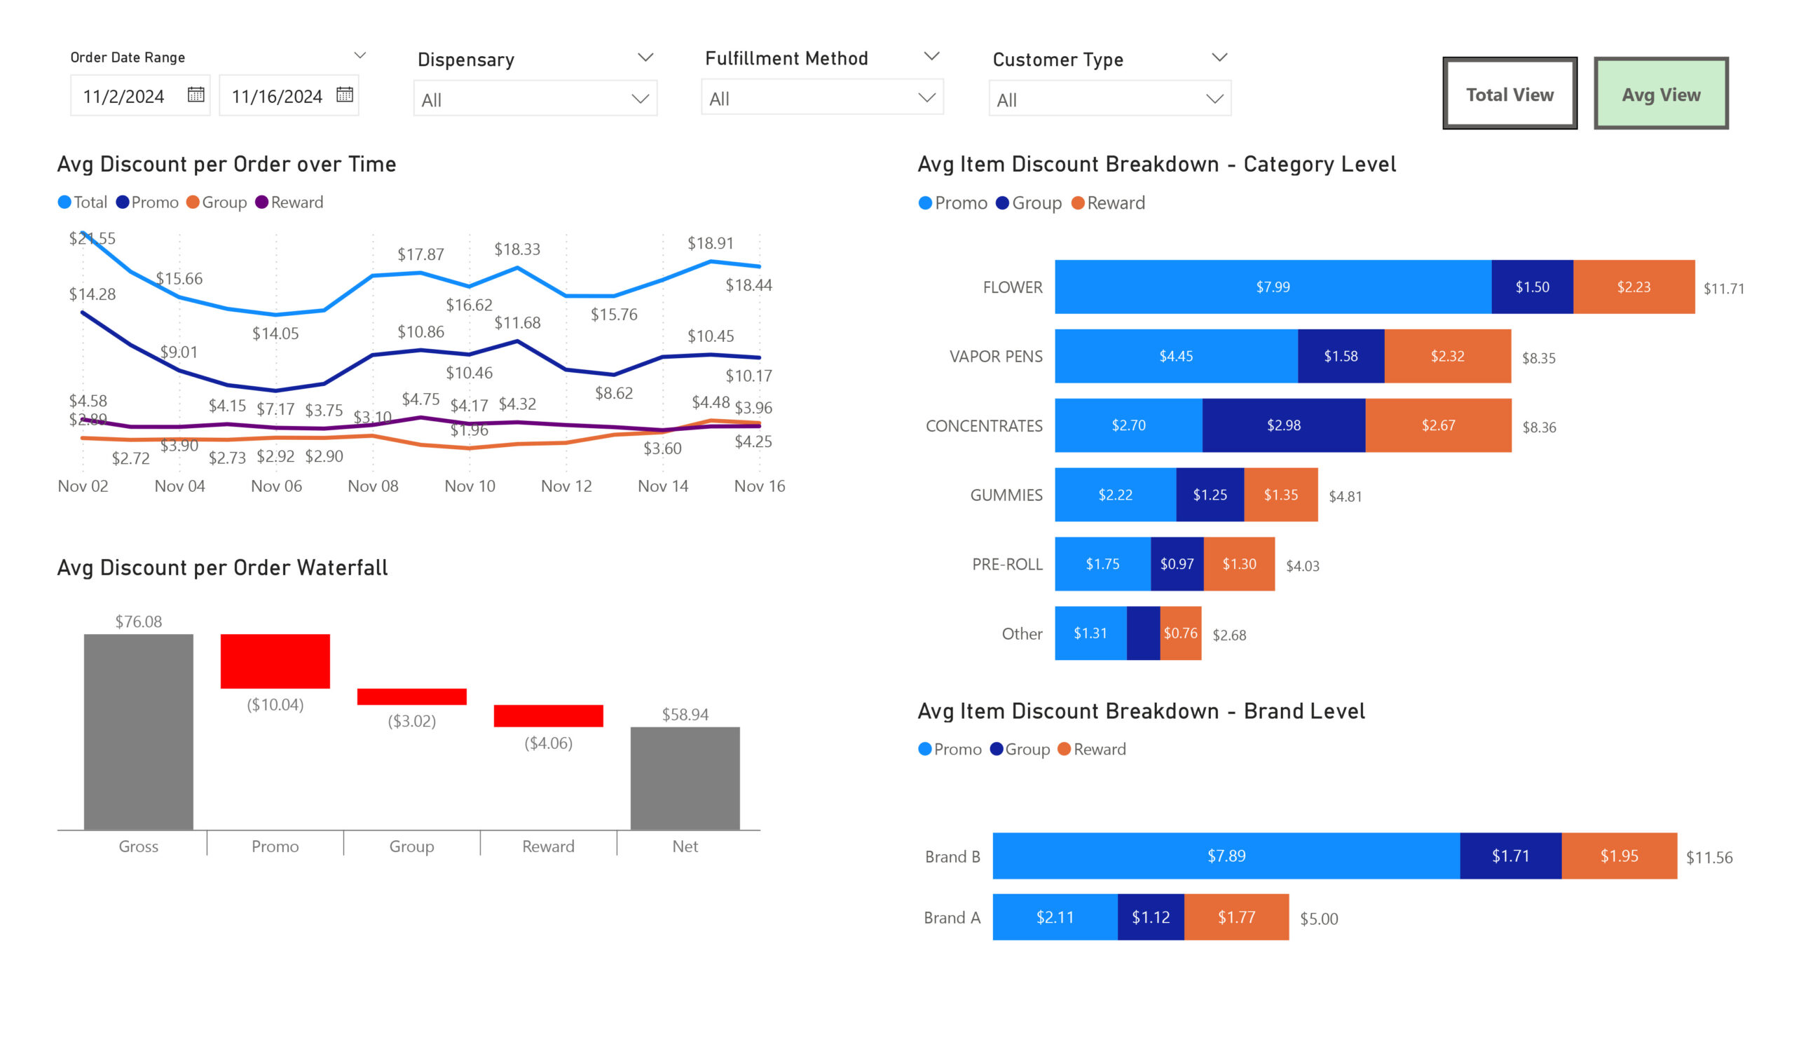Image resolution: width=1794 pixels, height=1037 pixels.
Task: Click the Reward legend dot in Brand Level chart
Action: pos(1064,749)
